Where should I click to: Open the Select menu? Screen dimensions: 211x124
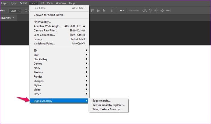[x=24, y=3]
